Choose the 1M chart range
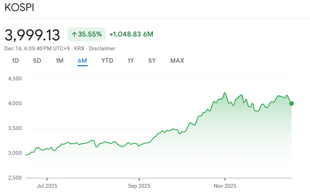The image size is (310, 192). click(x=60, y=61)
